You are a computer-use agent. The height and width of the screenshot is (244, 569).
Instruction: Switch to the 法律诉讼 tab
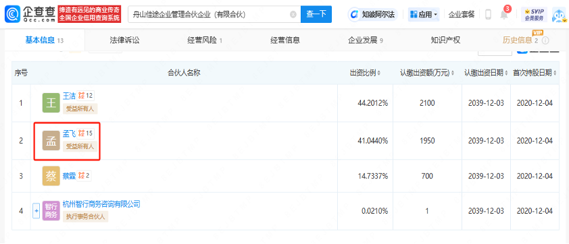point(124,40)
